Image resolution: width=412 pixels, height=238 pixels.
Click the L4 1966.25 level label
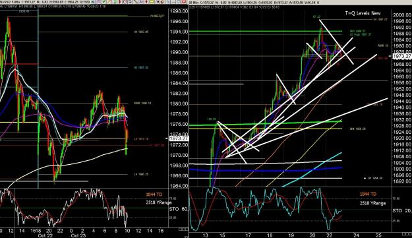tap(141, 174)
